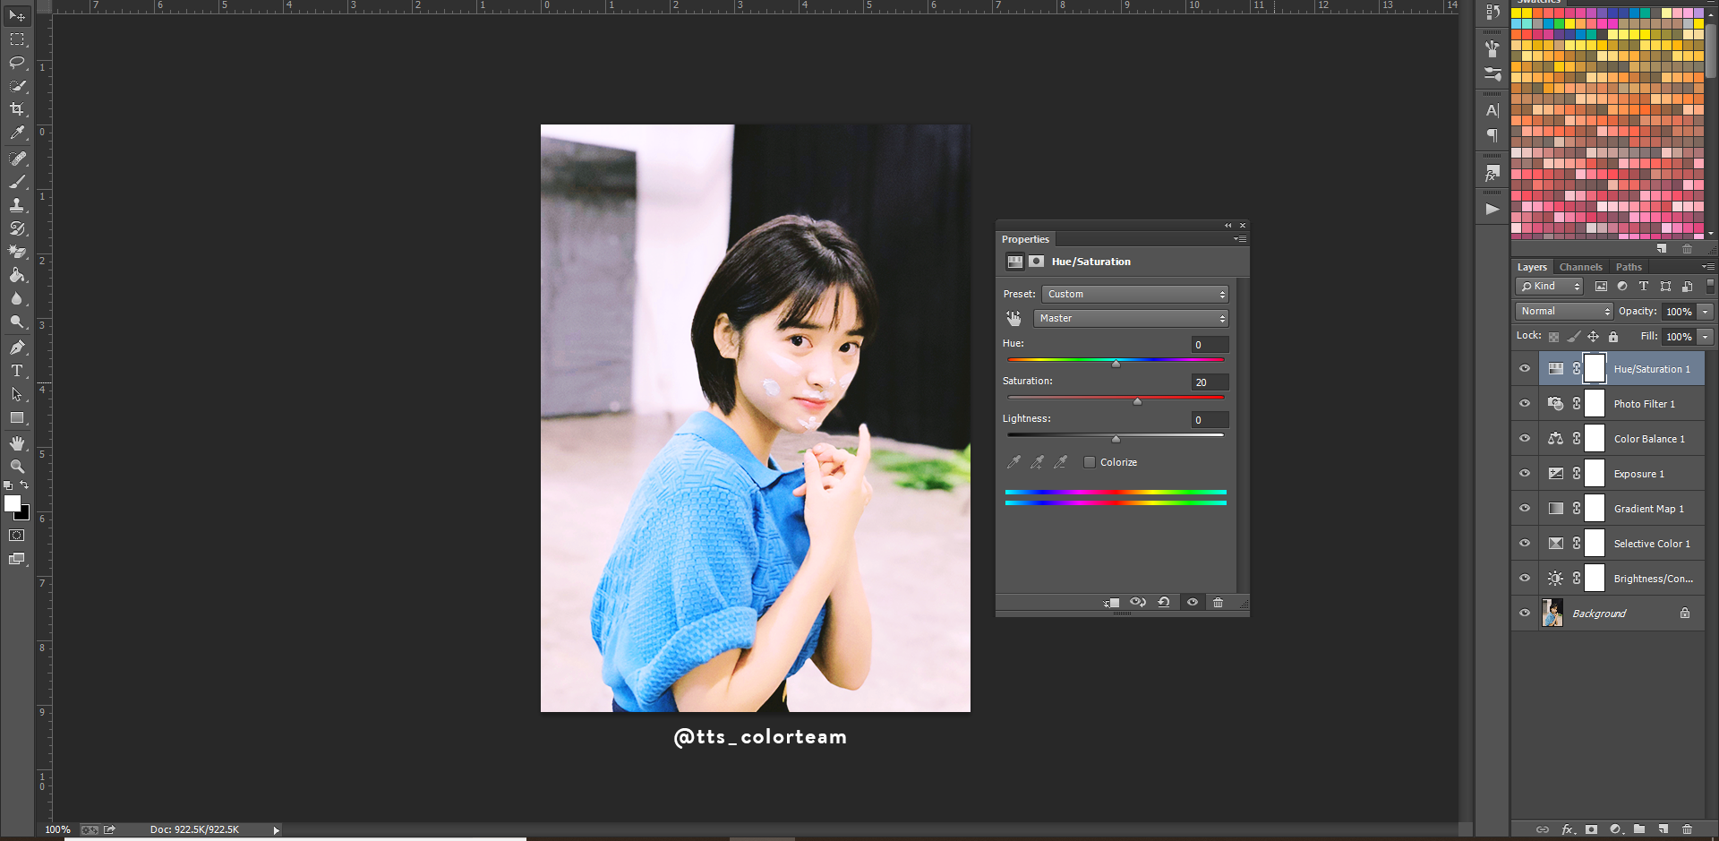Select the Quick Selection tool
1719x841 pixels.
(x=17, y=86)
